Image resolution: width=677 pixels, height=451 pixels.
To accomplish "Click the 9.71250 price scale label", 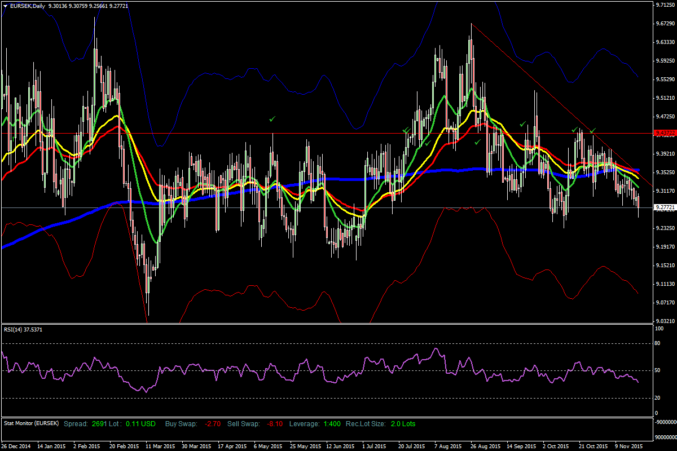I will pyautogui.click(x=666, y=5).
